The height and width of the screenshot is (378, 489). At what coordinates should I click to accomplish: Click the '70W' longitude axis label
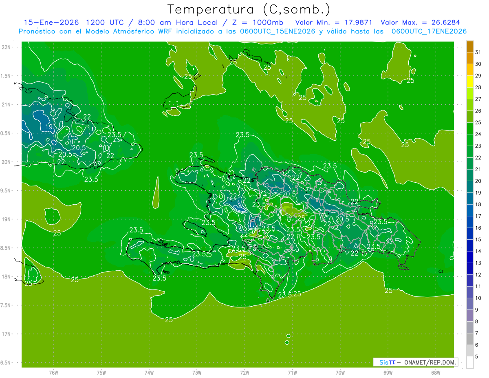340,372
